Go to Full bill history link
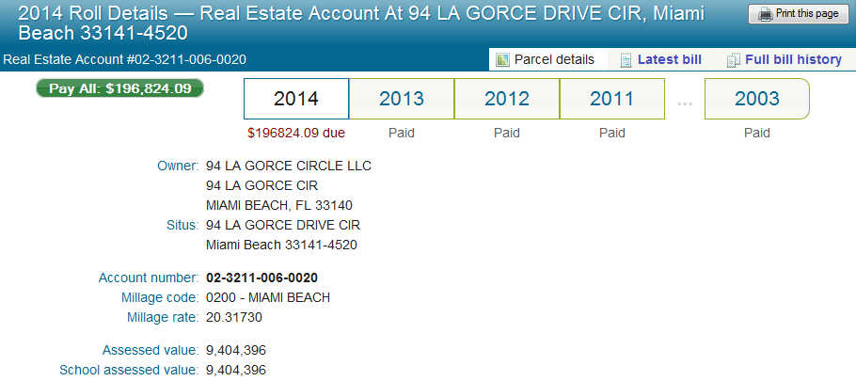Viewport: 856px width, 381px height. [x=793, y=59]
